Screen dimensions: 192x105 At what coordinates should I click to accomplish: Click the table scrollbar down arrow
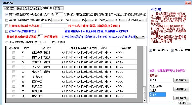tap(145, 101)
